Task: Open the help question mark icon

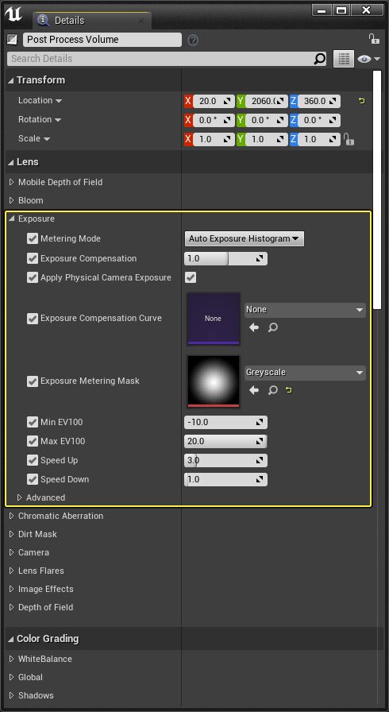Action: pyautogui.click(x=193, y=40)
